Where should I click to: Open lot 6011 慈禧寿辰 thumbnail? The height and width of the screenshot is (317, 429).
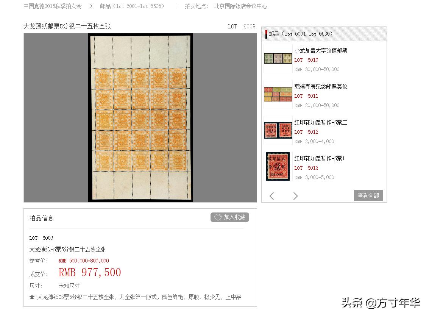point(278,94)
